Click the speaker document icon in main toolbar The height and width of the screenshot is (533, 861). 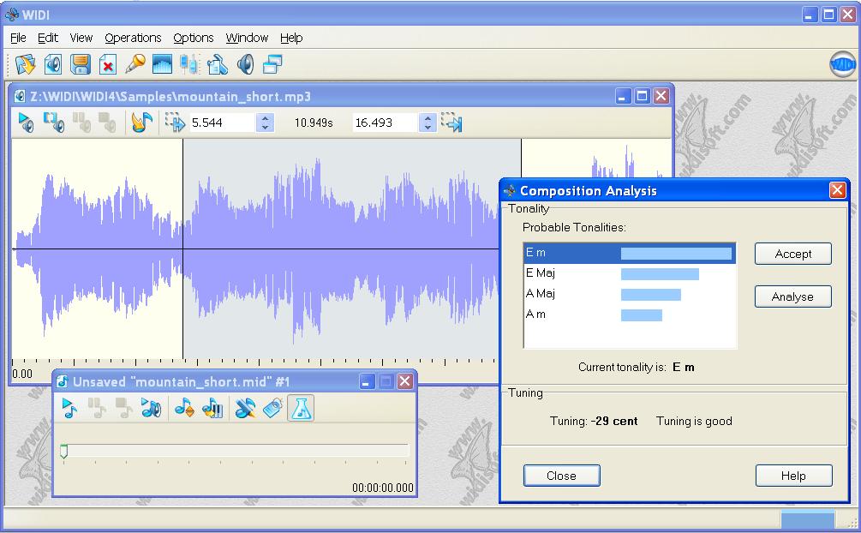point(53,64)
